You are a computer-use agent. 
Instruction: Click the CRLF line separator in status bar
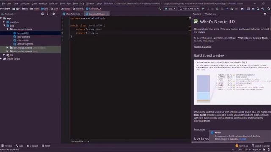tap(240, 149)
